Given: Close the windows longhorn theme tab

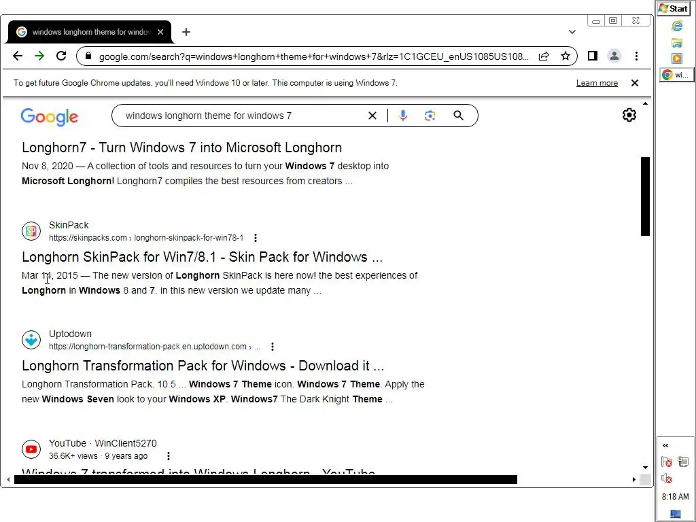Looking at the screenshot, I should click(x=160, y=32).
